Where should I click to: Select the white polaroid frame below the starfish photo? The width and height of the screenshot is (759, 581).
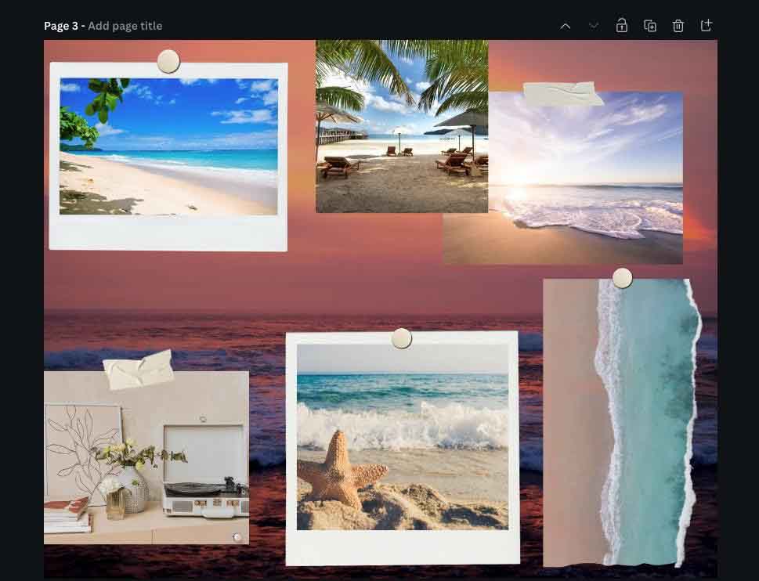(x=402, y=547)
